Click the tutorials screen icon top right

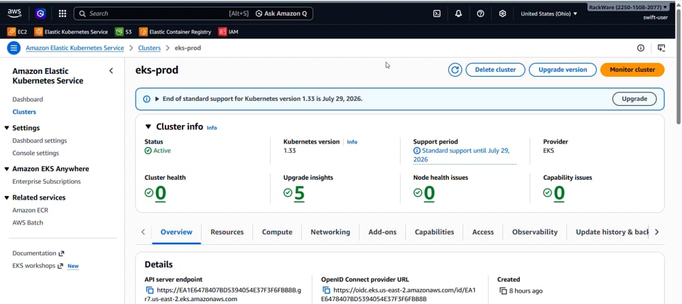coord(661,48)
